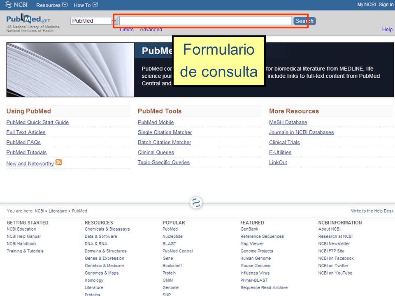Open BLAST under Popular
Viewport: 395px width, 296px height.
(x=170, y=244)
